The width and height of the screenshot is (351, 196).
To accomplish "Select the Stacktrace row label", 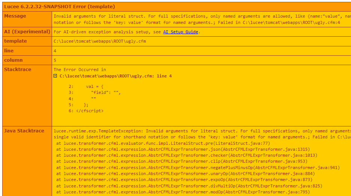I will pyautogui.click(x=18, y=69).
